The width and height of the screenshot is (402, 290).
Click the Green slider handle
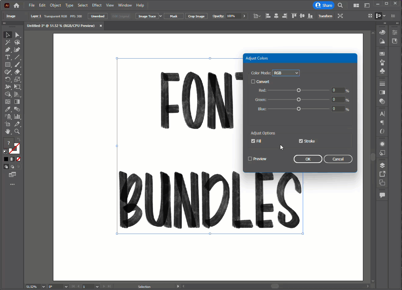point(299,99)
